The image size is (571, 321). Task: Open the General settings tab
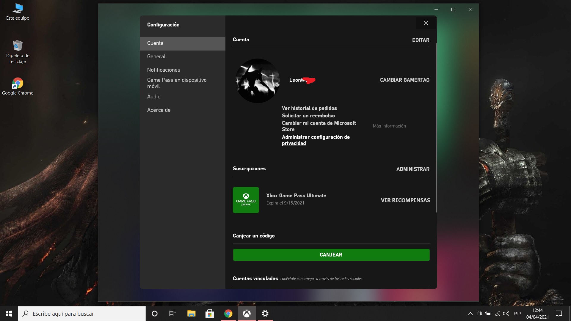(183, 56)
